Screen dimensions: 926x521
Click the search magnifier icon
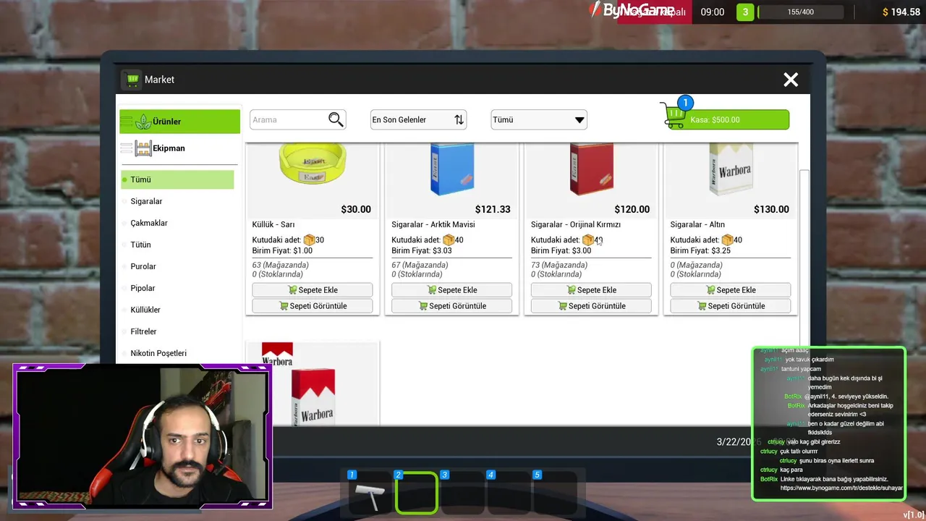pos(336,119)
